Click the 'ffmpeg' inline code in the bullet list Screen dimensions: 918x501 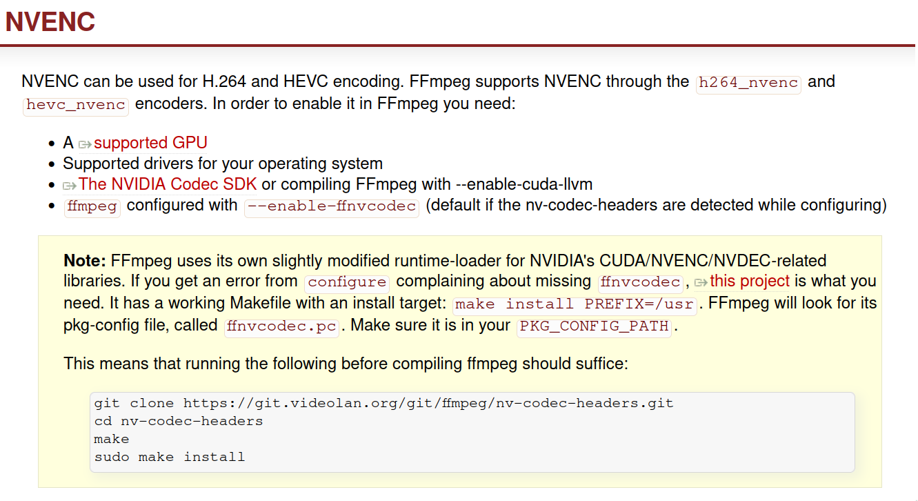point(92,207)
